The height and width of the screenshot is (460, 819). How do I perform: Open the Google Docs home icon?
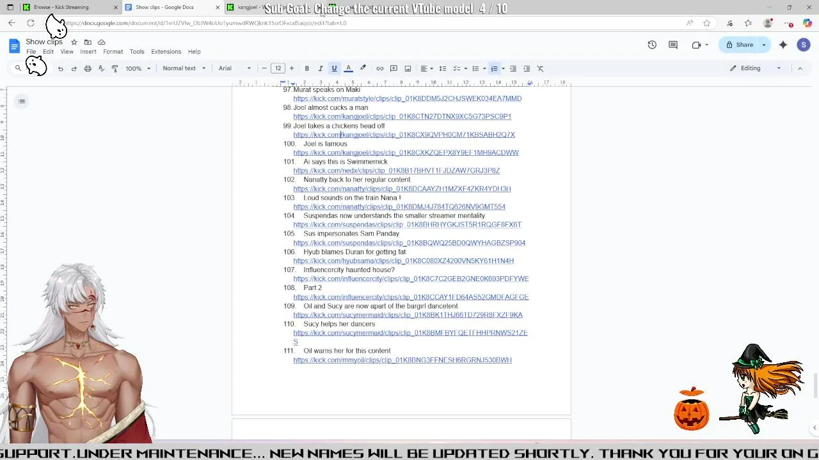(14, 46)
